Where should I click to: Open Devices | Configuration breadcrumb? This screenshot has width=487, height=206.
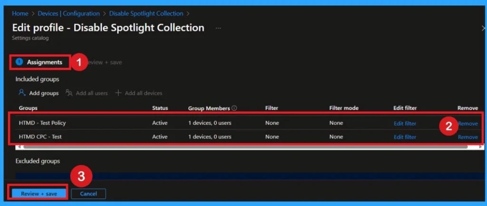(x=68, y=14)
